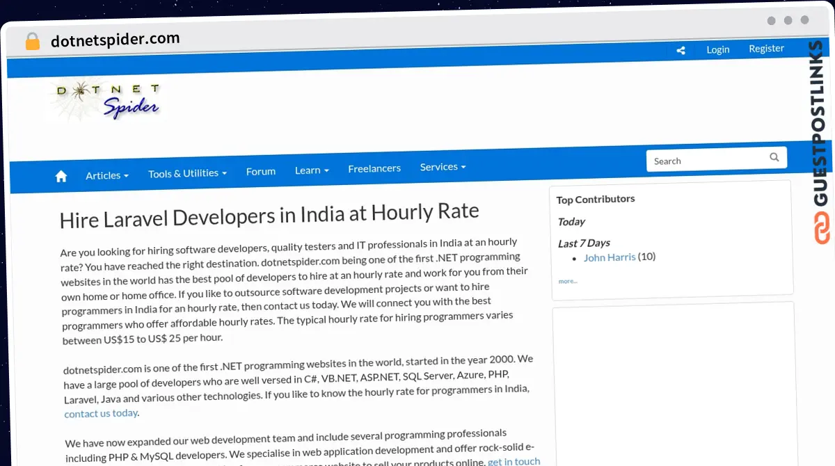The height and width of the screenshot is (466, 835).
Task: Click the Top Contributors heading
Action: (x=596, y=199)
